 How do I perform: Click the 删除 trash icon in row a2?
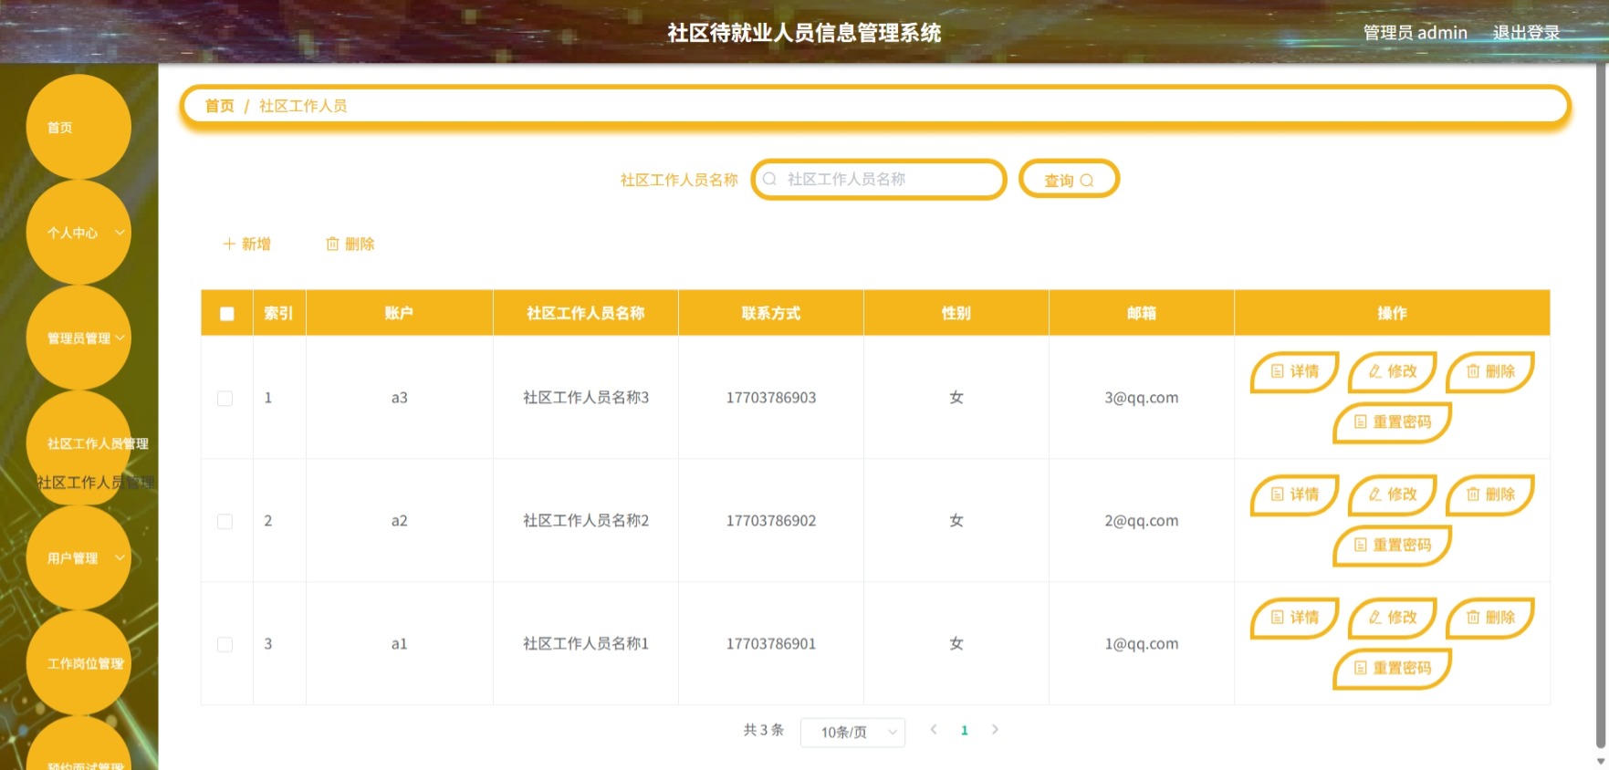(1473, 494)
